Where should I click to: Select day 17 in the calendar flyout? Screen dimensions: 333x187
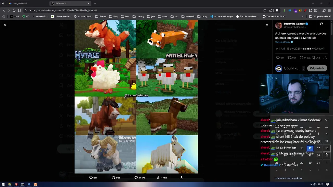[318, 148]
